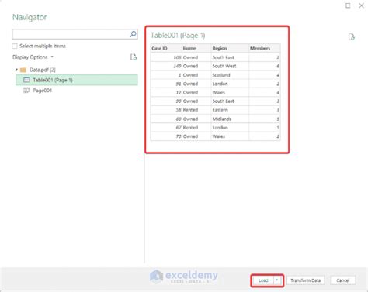Screen dimensions: 368x292
Task: Collapse the Data.pdf tree node
Action: tap(16, 70)
